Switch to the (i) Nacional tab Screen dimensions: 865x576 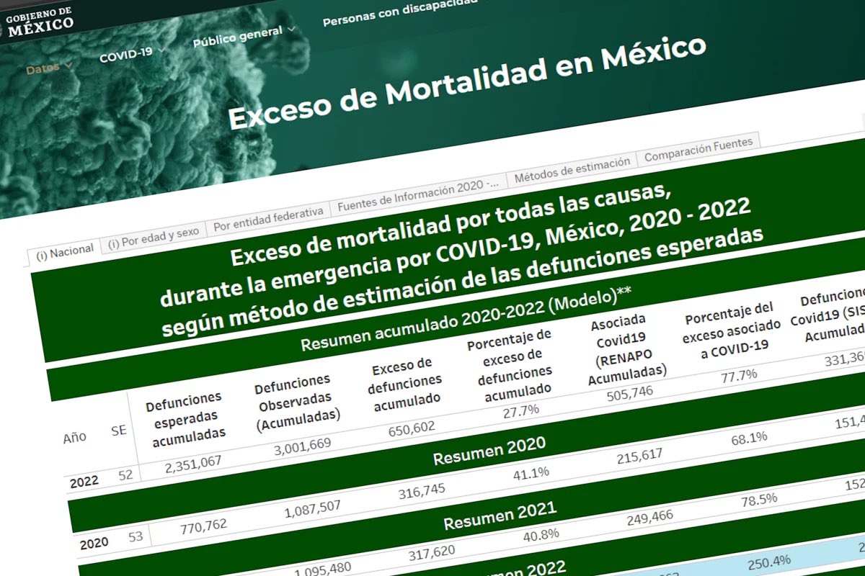click(x=65, y=251)
